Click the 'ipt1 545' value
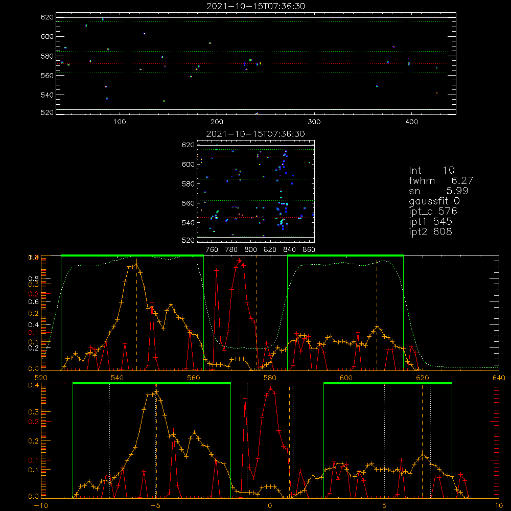 [x=430, y=222]
